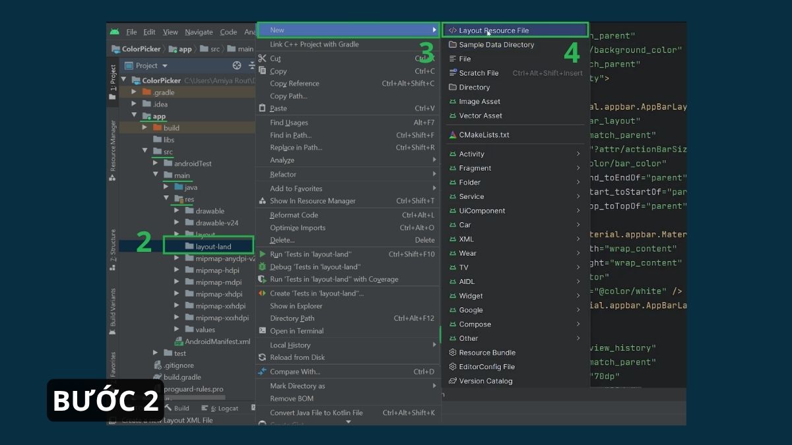Open the Activity submenu arrow

(578, 154)
